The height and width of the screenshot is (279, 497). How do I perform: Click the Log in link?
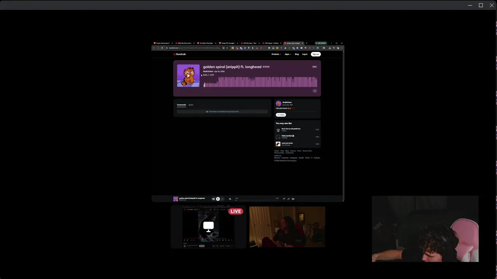pyautogui.click(x=305, y=54)
